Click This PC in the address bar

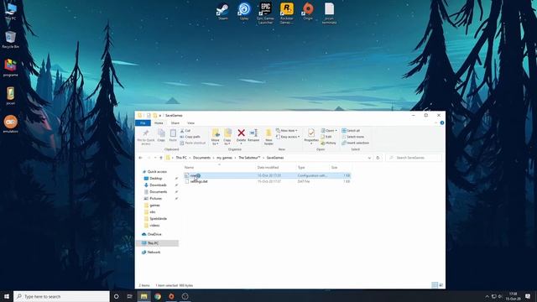coord(181,158)
